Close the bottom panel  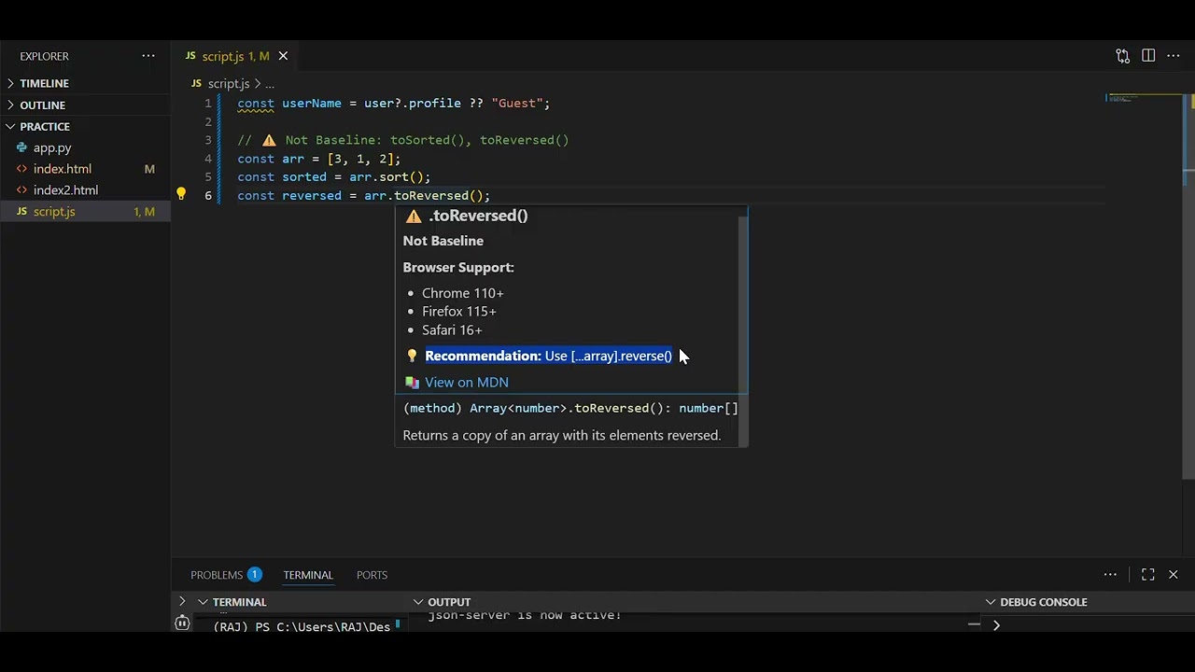(1174, 575)
